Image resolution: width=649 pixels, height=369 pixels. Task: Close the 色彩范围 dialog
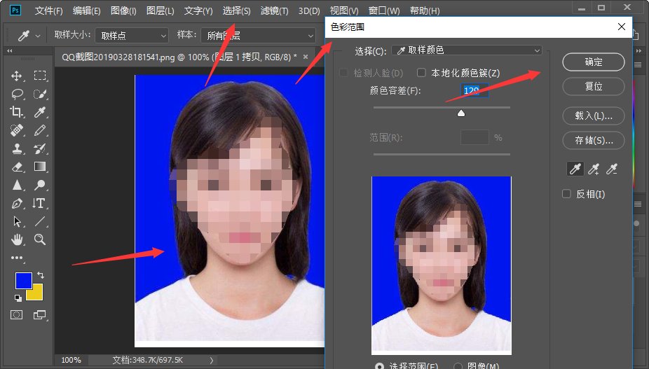621,27
